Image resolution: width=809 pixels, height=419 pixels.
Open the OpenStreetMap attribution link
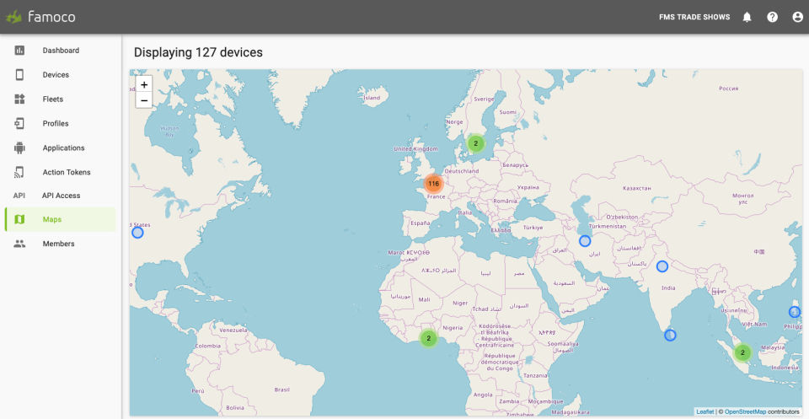click(745, 411)
